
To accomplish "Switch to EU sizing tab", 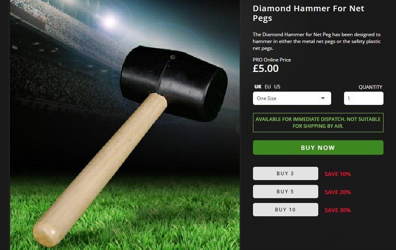I will pos(267,87).
